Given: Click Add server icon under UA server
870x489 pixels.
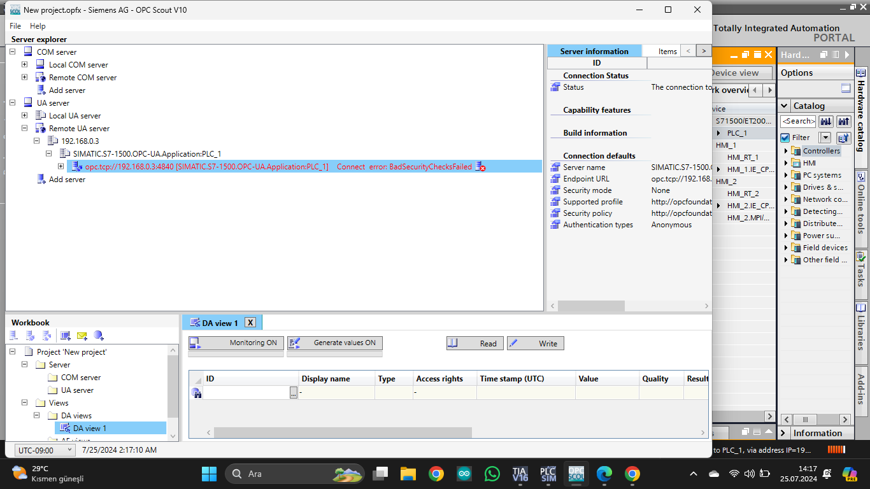Looking at the screenshot, I should 40,179.
